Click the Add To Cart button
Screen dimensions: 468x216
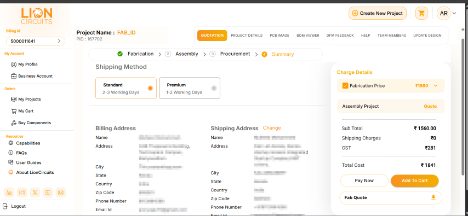pyautogui.click(x=415, y=180)
